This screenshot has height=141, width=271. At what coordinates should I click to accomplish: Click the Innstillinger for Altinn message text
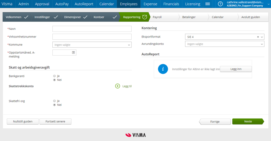click(x=196, y=69)
